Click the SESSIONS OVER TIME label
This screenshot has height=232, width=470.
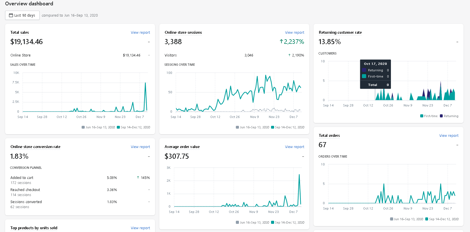tap(180, 65)
